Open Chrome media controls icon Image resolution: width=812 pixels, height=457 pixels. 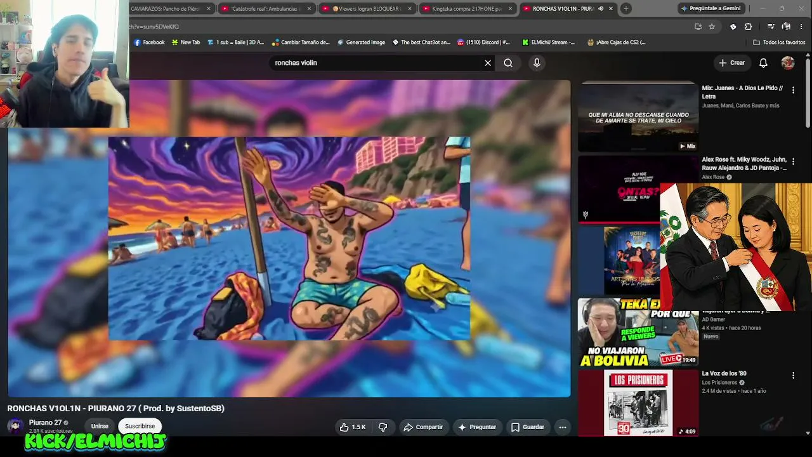tap(770, 27)
